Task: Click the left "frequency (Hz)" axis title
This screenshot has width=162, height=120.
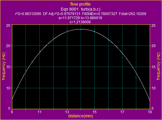Action: 4,66
